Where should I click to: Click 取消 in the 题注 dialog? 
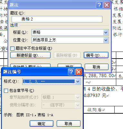(x=97, y=67)
